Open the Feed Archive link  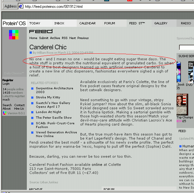pos(55,38)
